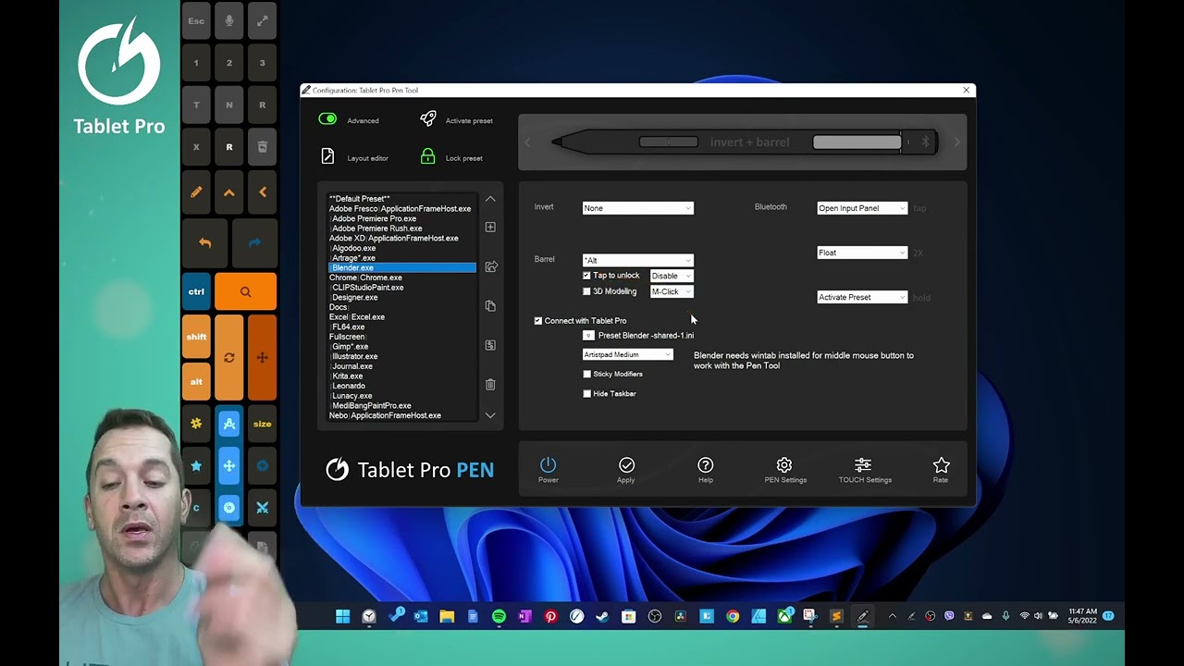The height and width of the screenshot is (666, 1184).
Task: Open the Bluetooth tap dropdown Open Input Panel
Action: point(862,208)
